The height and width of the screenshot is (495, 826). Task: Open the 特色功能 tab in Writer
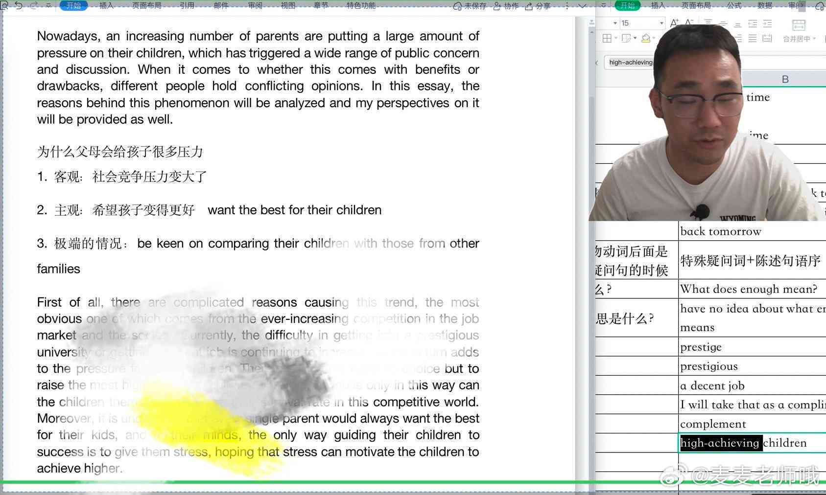click(361, 5)
